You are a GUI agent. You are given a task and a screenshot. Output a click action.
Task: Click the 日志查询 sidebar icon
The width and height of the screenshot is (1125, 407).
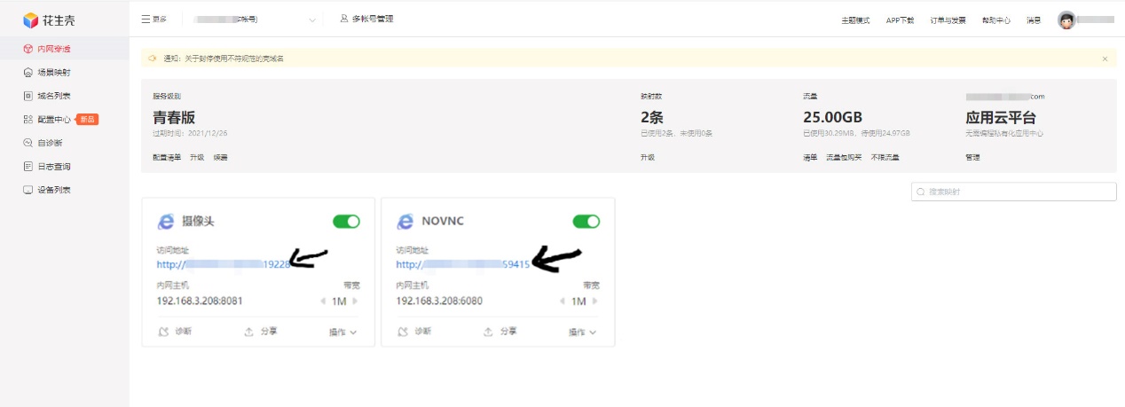click(28, 167)
